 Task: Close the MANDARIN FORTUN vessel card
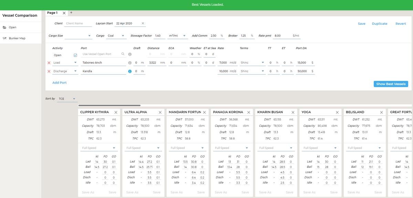pos(204,112)
